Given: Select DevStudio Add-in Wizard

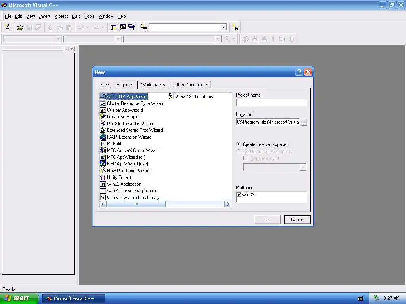Looking at the screenshot, I should click(127, 123).
